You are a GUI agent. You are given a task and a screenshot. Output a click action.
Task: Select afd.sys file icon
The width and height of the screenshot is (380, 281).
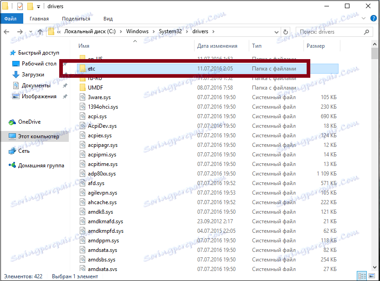(x=82, y=183)
